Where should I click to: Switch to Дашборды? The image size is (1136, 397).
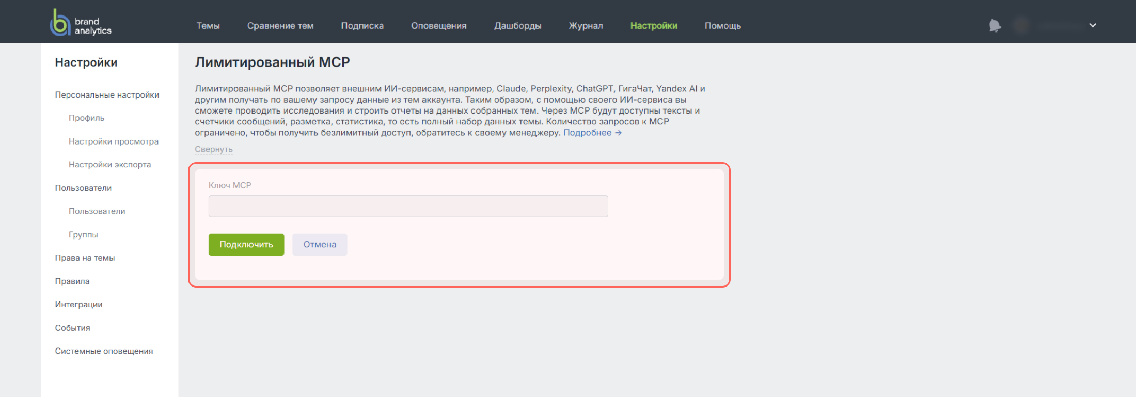point(518,26)
